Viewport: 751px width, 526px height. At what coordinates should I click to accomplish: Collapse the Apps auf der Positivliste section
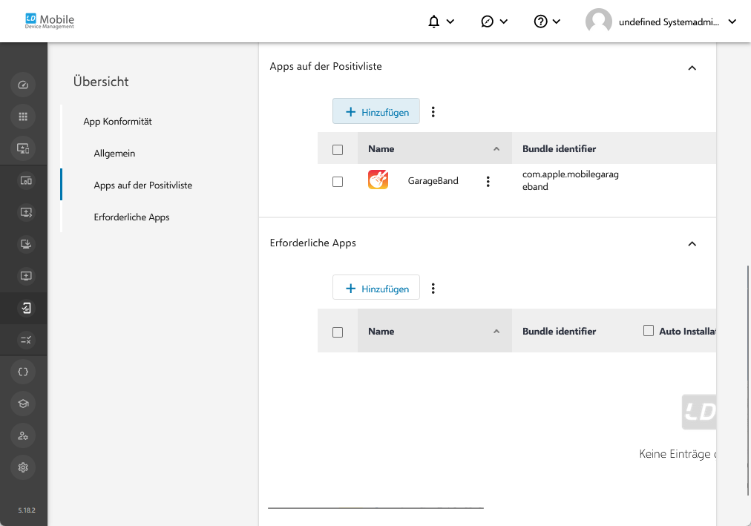coord(692,68)
